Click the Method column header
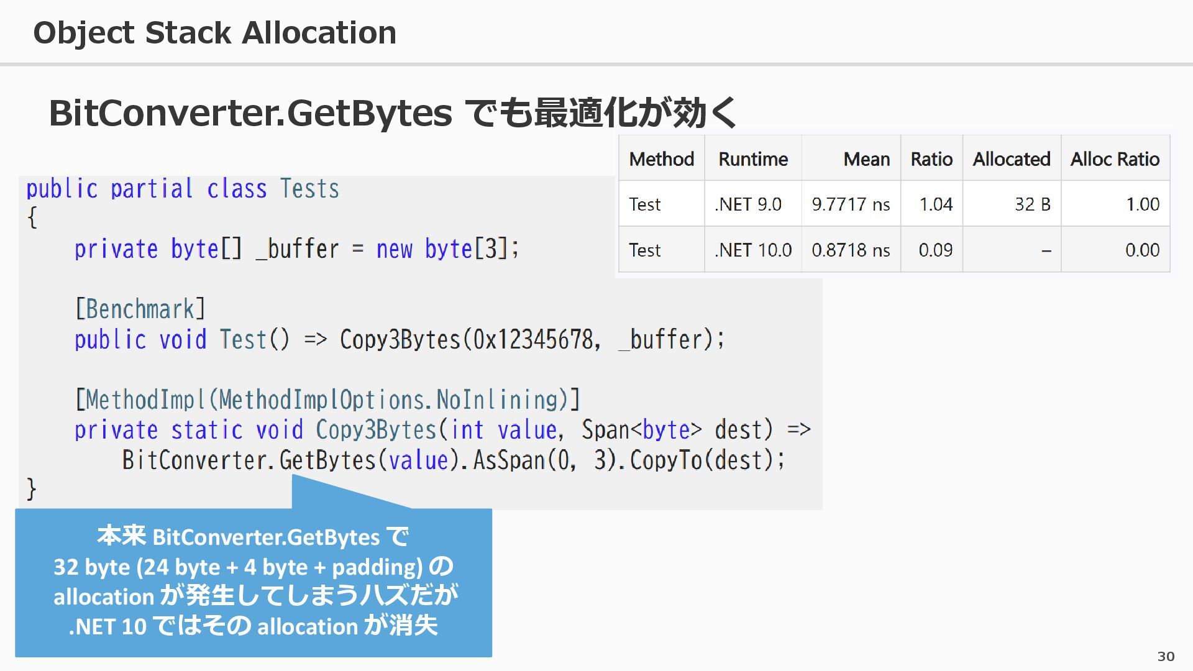Image resolution: width=1193 pixels, height=671 pixels. (x=661, y=159)
